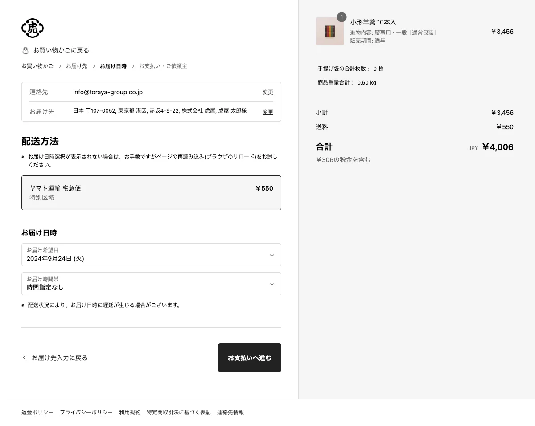Click the shopping bag icon
The width and height of the screenshot is (535, 426).
(x=25, y=50)
